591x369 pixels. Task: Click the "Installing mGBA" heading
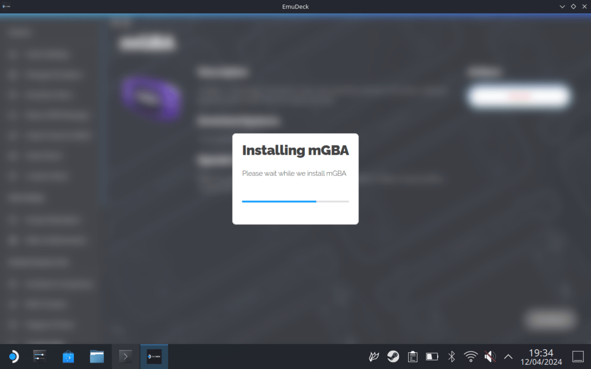click(x=295, y=150)
